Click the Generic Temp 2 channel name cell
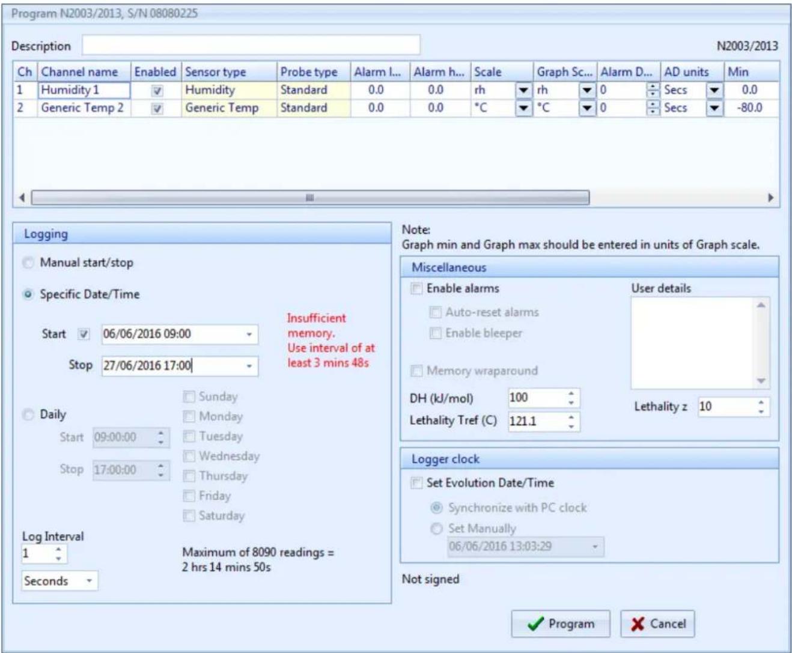 [84, 109]
